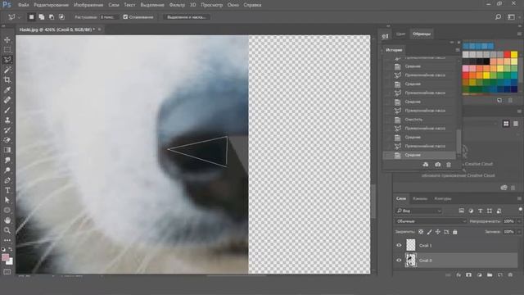Select the Brush tool

pos(7,110)
